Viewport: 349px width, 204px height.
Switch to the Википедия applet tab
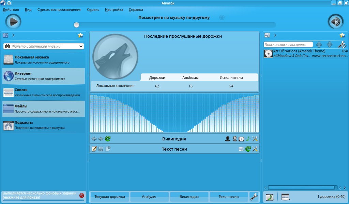(x=189, y=197)
